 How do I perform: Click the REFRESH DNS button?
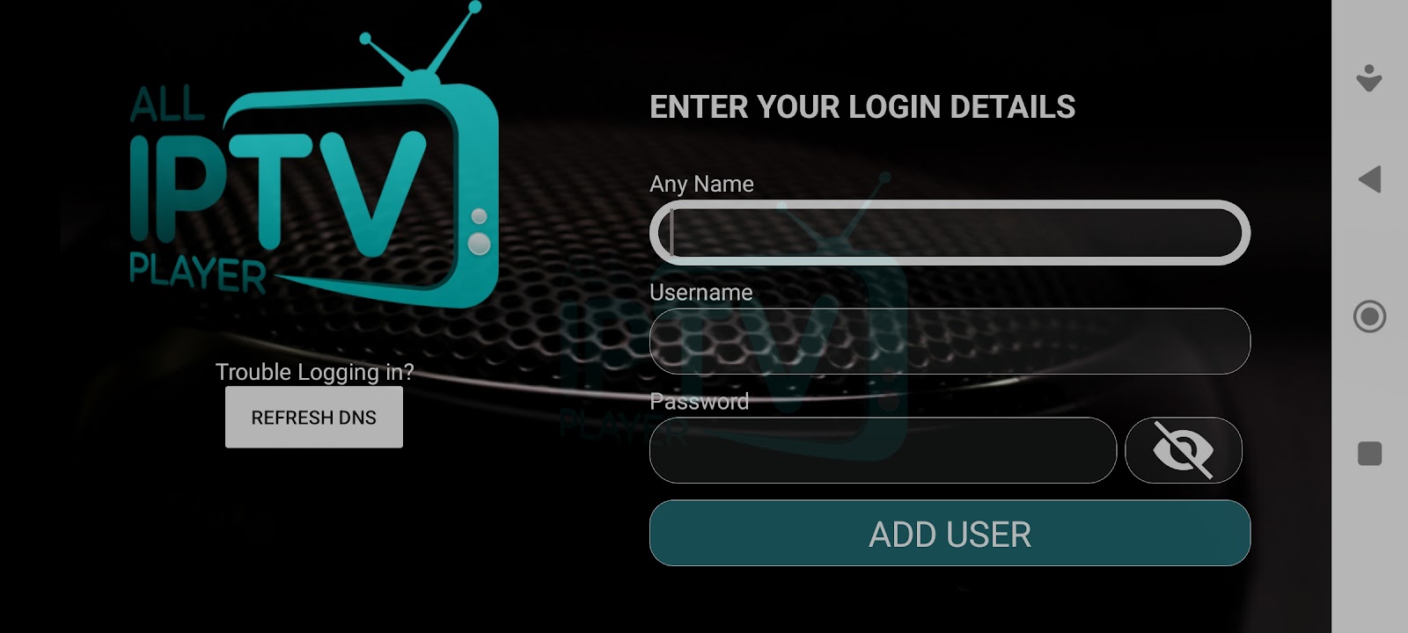[x=314, y=418]
